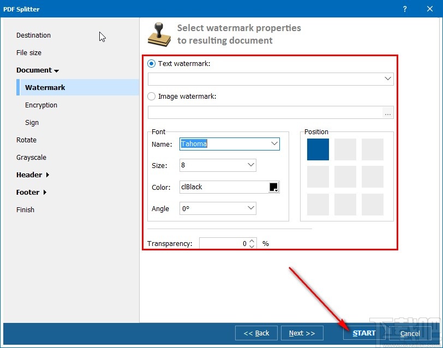The width and height of the screenshot is (443, 348).
Task: Select the top-left position square
Action: pyautogui.click(x=318, y=149)
